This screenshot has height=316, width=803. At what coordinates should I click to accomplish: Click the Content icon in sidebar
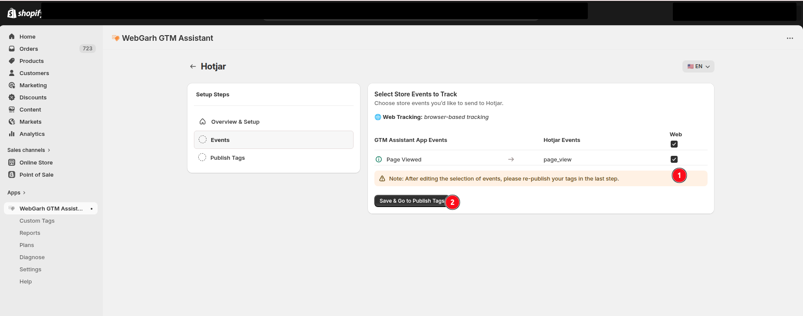pyautogui.click(x=12, y=109)
